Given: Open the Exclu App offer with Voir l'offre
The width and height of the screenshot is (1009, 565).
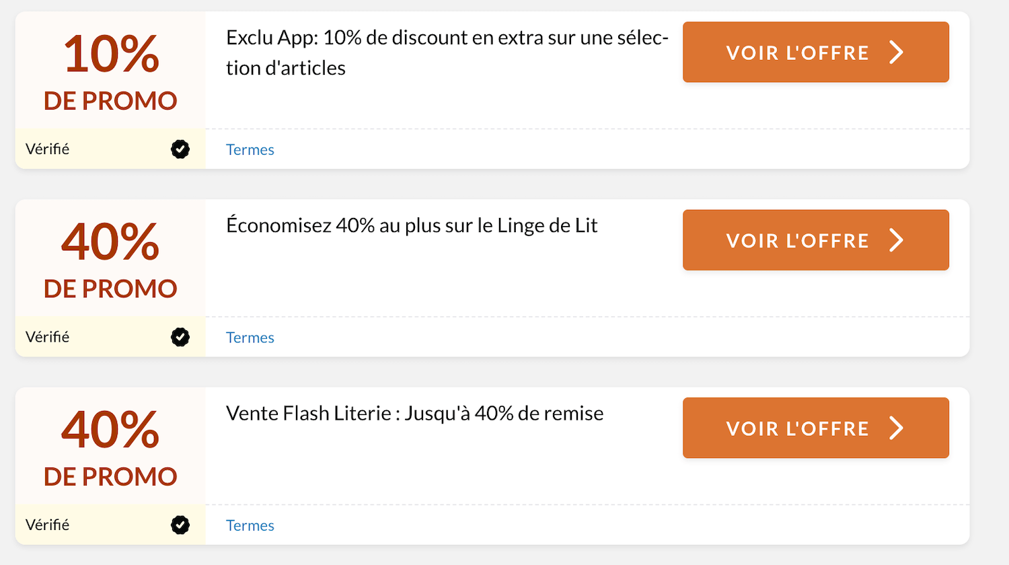Looking at the screenshot, I should pos(798,52).
